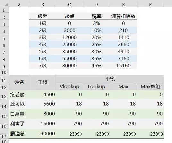The height and width of the screenshot is (143, 172).
Task: Click the 速算扣除数 header cell
Action: coord(123,16)
